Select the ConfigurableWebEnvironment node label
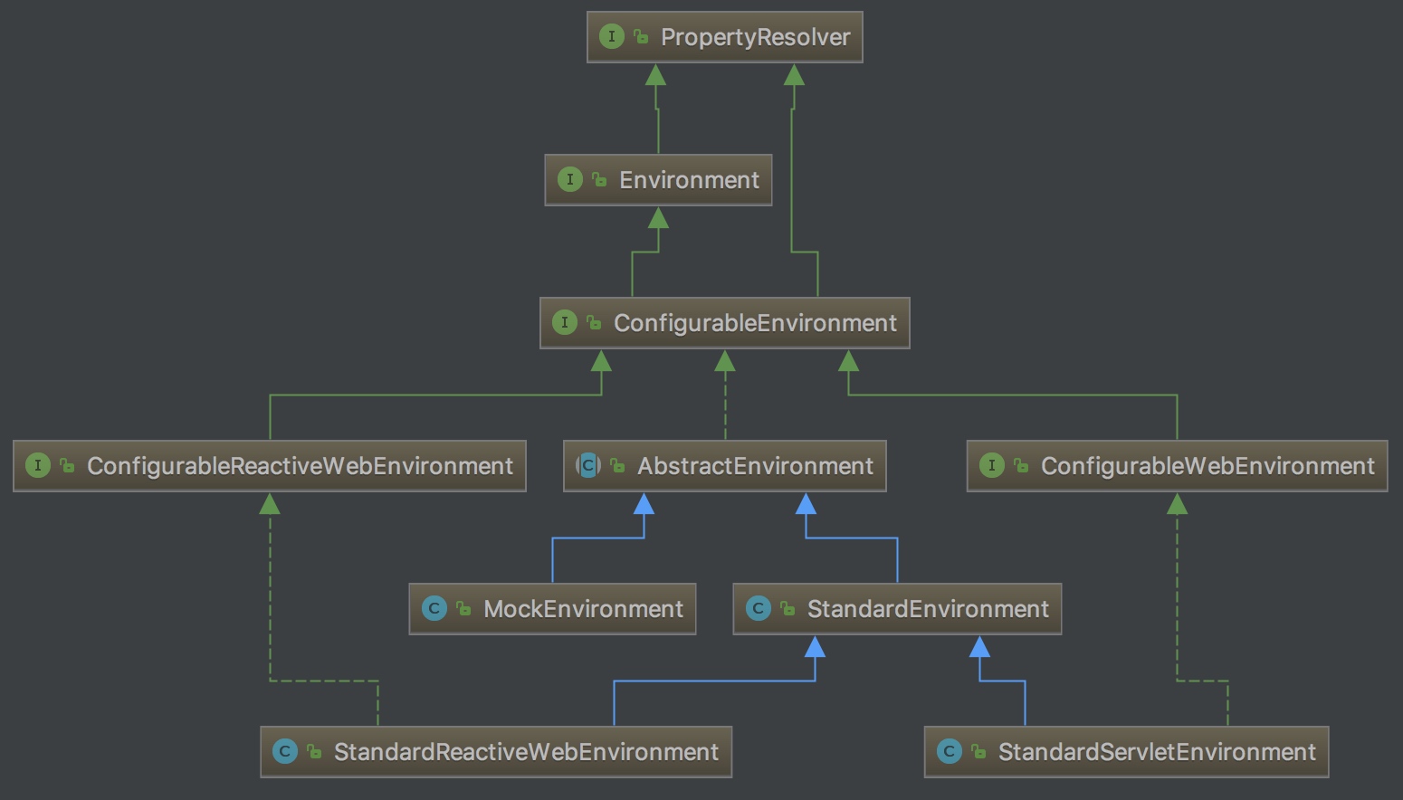This screenshot has width=1403, height=800. tap(1207, 466)
